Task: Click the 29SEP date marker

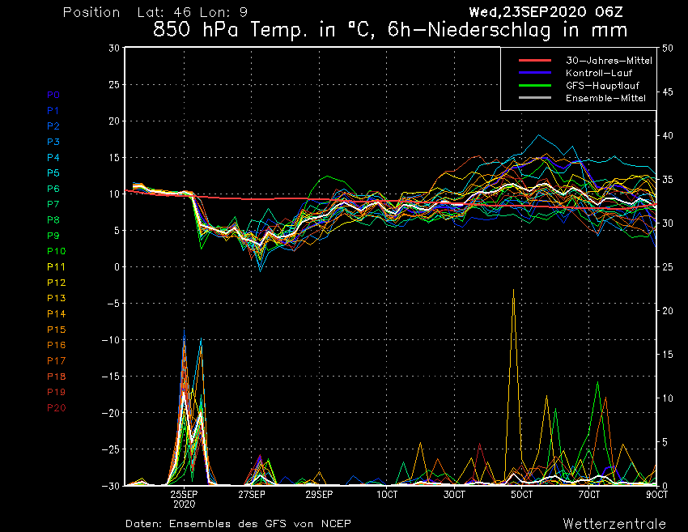Action: click(x=319, y=494)
